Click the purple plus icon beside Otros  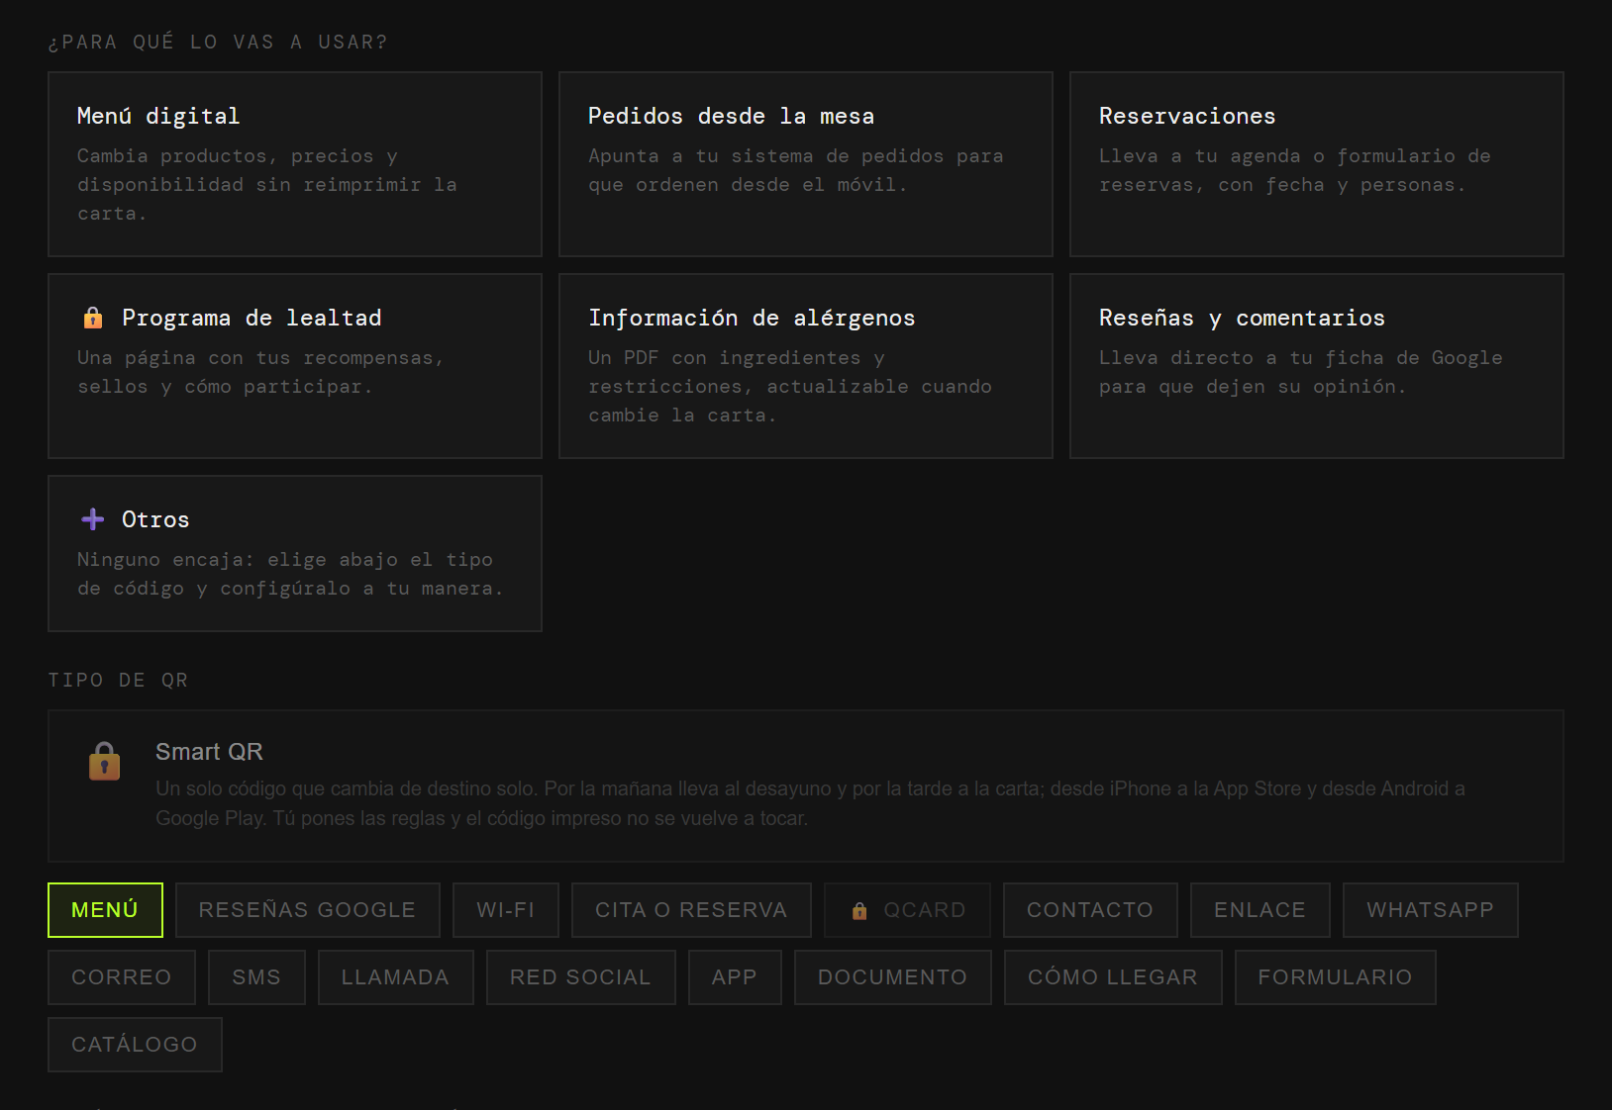pyautogui.click(x=93, y=519)
